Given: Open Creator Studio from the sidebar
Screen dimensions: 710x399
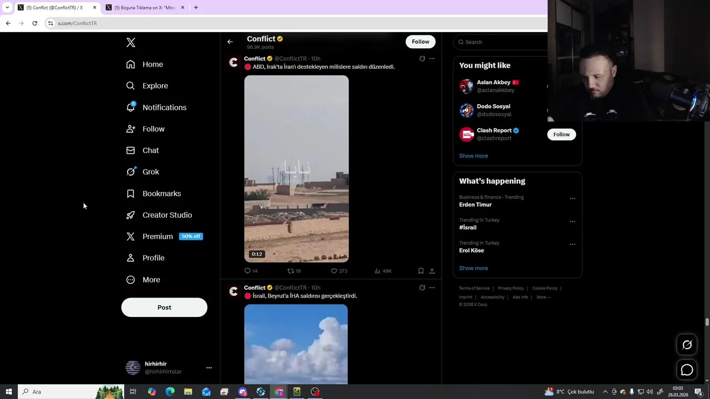Looking at the screenshot, I should (159, 215).
